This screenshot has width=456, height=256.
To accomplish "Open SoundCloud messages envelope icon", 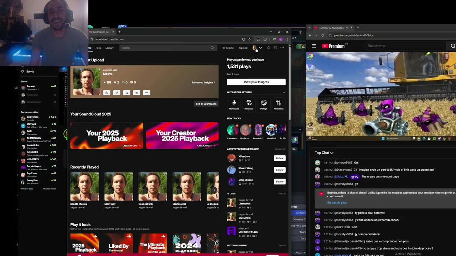I will point(275,48).
